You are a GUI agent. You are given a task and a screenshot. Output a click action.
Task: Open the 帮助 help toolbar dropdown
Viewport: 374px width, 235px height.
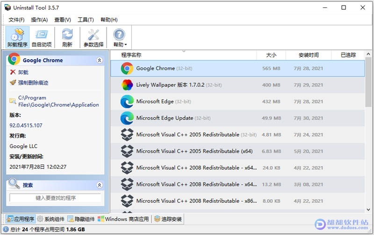[120, 38]
